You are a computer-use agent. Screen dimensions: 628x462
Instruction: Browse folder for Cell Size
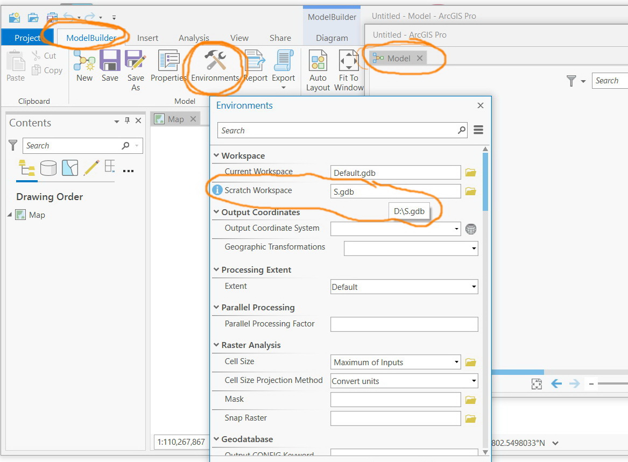point(471,363)
